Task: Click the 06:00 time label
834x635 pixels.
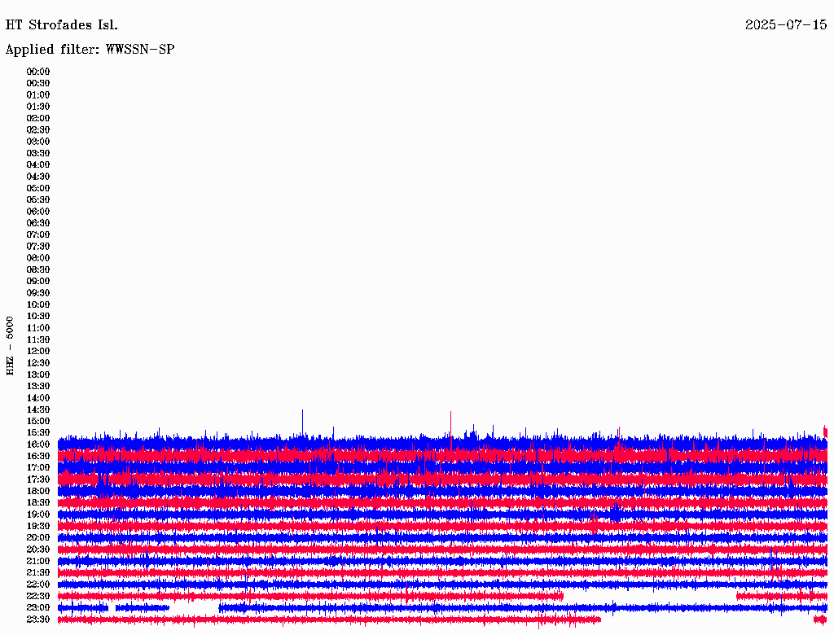Action: [38, 212]
